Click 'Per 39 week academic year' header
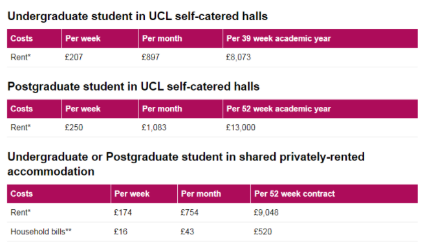The width and height of the screenshot is (423, 246). [x=278, y=39]
